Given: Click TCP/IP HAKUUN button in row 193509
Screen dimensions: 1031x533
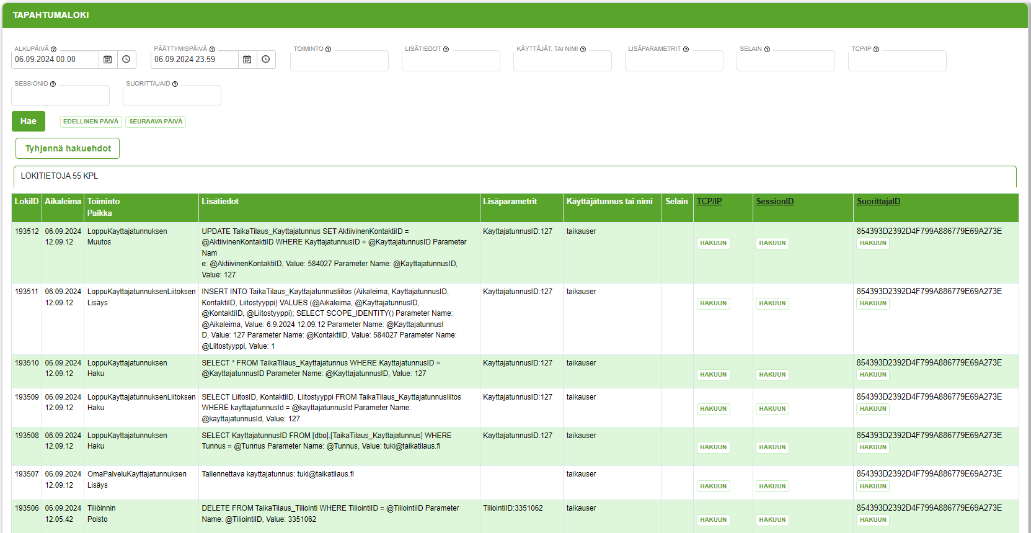Looking at the screenshot, I should pyautogui.click(x=713, y=409).
